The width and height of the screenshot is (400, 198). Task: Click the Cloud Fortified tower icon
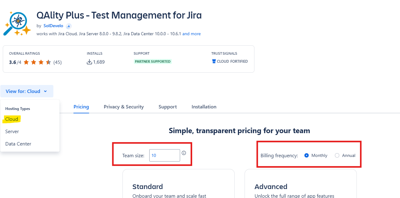click(214, 61)
